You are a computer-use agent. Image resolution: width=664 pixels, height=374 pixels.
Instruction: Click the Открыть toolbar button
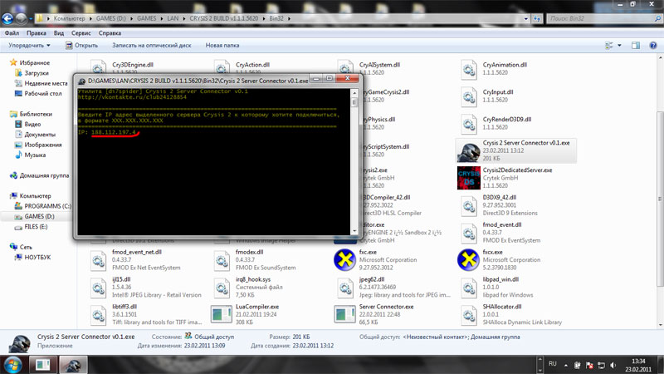pyautogui.click(x=81, y=45)
